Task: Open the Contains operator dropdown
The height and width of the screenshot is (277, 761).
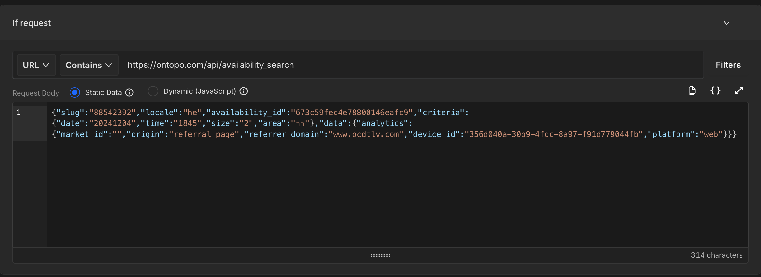Action: tap(89, 65)
